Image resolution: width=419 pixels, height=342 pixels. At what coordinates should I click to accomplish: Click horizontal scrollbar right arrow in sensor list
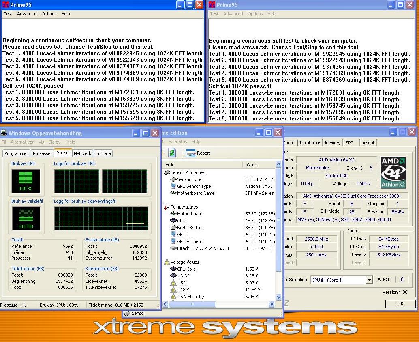(272, 304)
